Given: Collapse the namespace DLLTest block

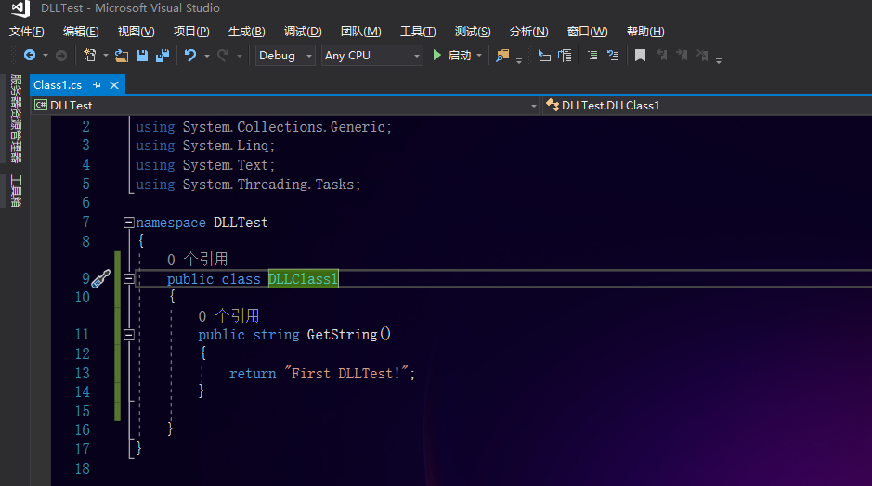Looking at the screenshot, I should [128, 223].
